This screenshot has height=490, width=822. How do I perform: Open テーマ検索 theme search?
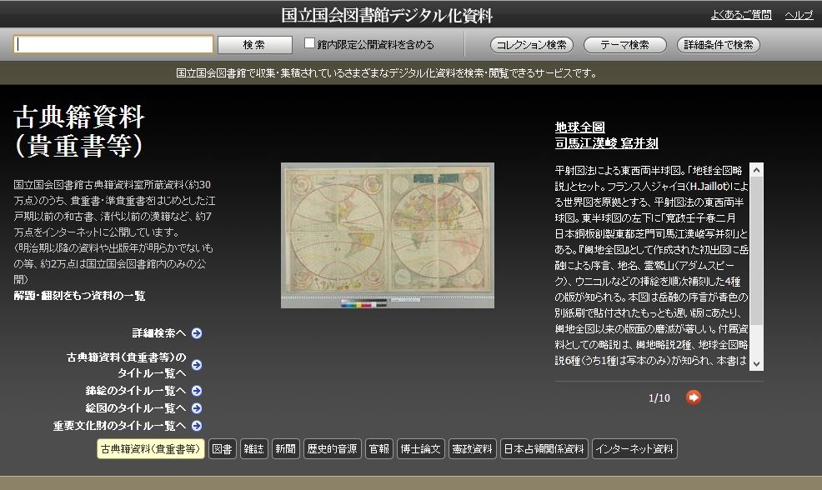point(625,45)
